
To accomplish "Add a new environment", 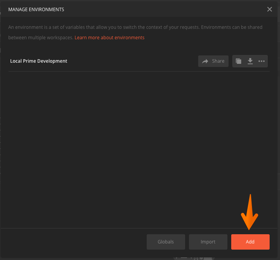I will pyautogui.click(x=250, y=242).
